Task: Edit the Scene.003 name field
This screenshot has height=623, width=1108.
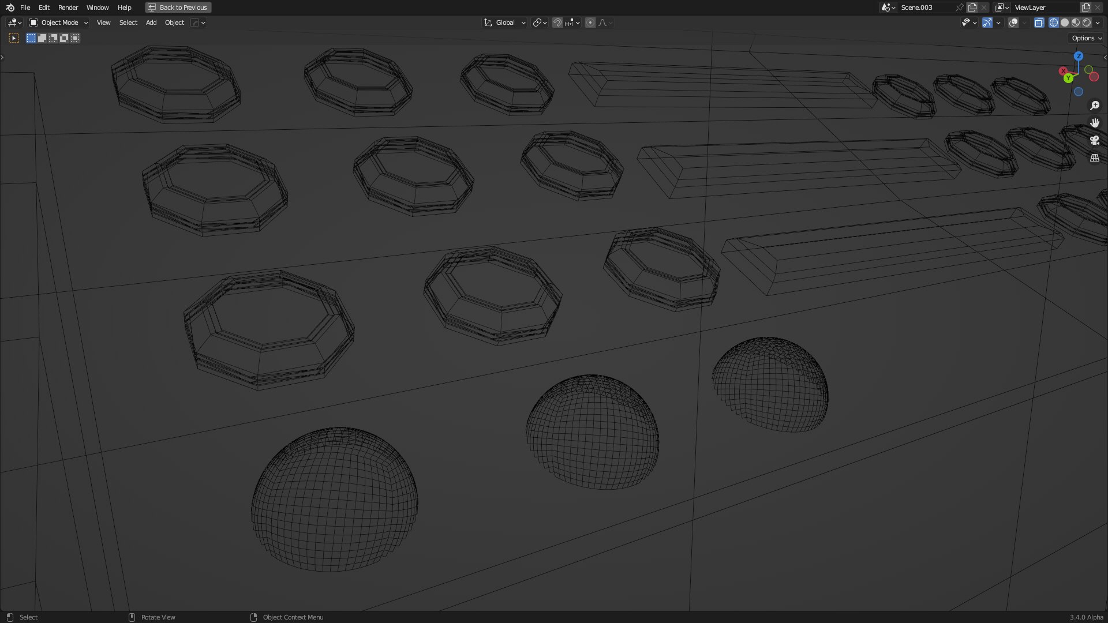Action: 926,7
